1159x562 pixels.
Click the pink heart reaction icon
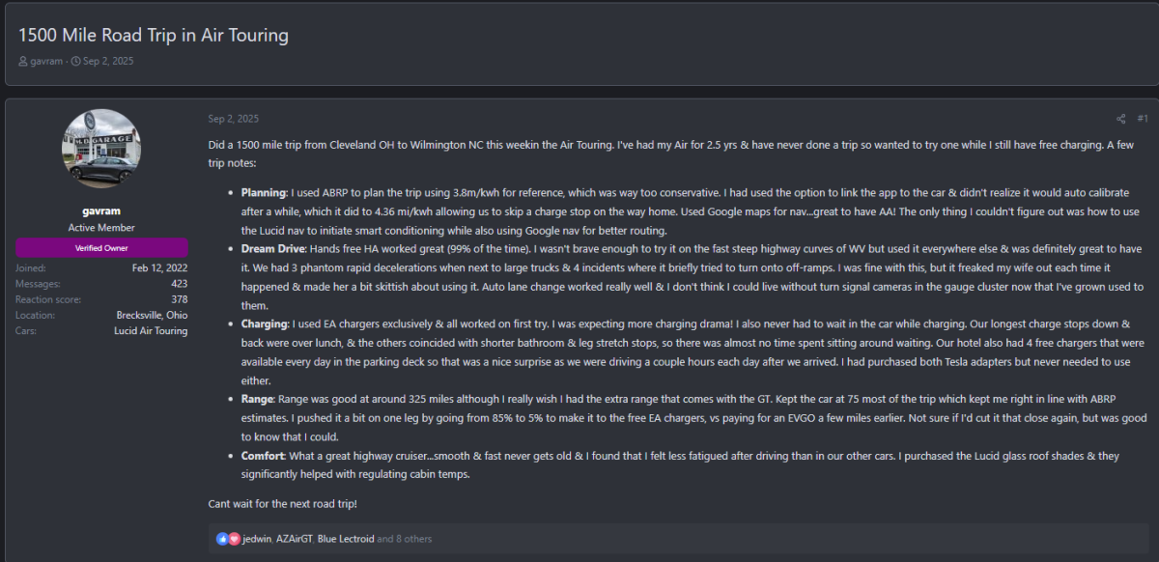tap(234, 539)
